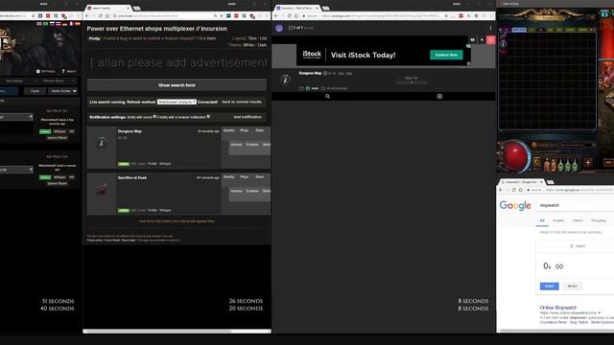Screen dimensions: 614x345
Task: Click the Path of Exile stash grid
Action: 547,80
